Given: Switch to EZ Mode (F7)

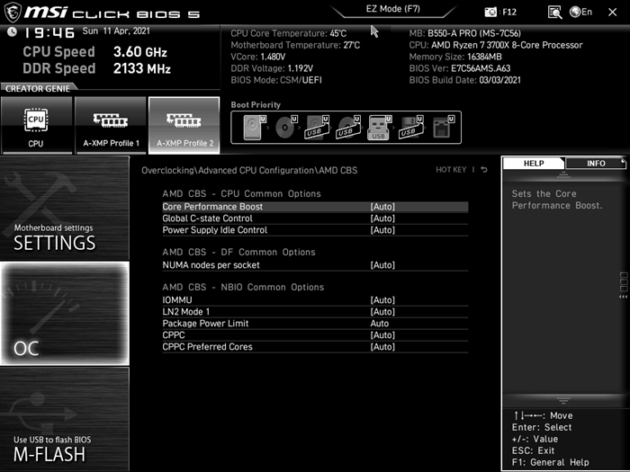Looking at the screenshot, I should tap(393, 9).
